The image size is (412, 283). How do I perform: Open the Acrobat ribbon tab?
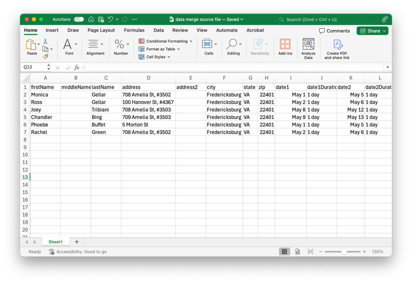[255, 30]
